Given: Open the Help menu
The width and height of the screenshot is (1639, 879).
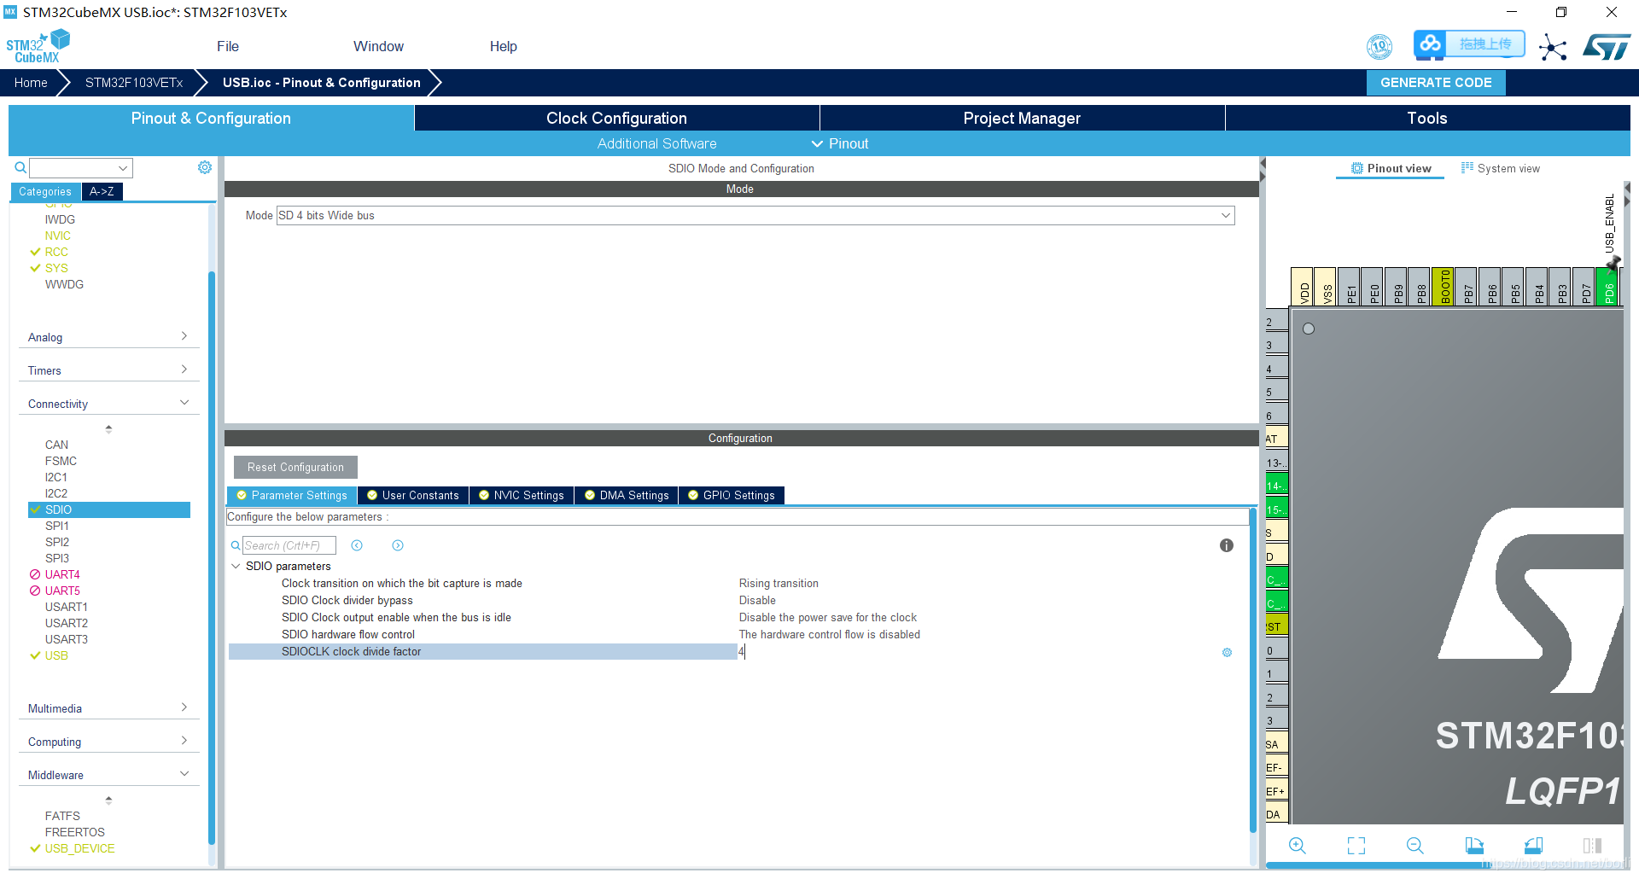Looking at the screenshot, I should click(503, 46).
